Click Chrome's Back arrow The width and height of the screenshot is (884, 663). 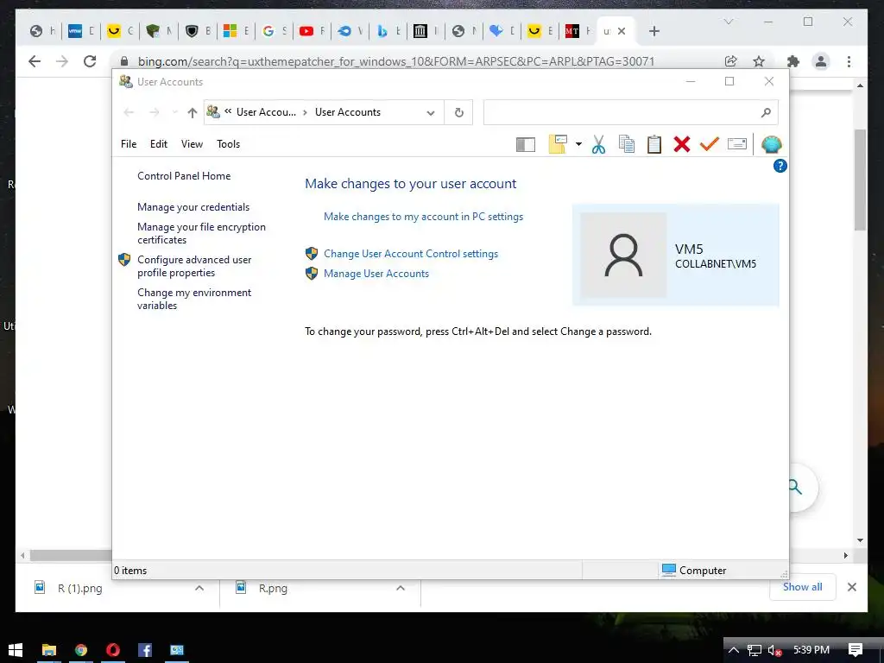[x=35, y=61]
